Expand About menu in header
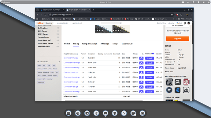Viewport: 211px width, 118px height. [171, 23]
